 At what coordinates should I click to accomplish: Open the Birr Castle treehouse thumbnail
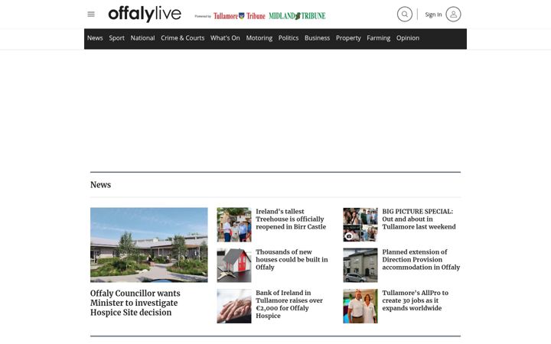234,225
